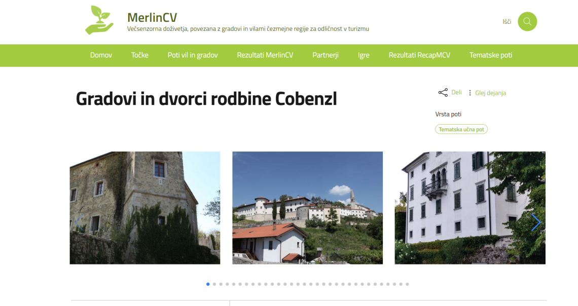Open the Igre menu item
The width and height of the screenshot is (578, 306).
click(x=364, y=55)
